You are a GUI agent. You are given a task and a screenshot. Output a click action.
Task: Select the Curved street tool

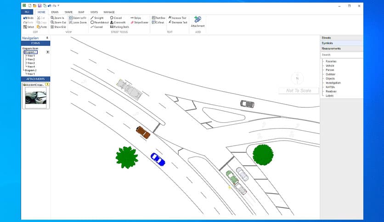[x=96, y=27]
